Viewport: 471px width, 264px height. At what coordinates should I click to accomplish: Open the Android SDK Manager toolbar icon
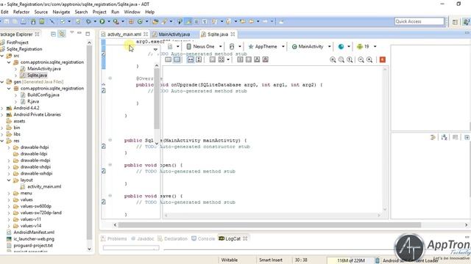tap(33, 21)
